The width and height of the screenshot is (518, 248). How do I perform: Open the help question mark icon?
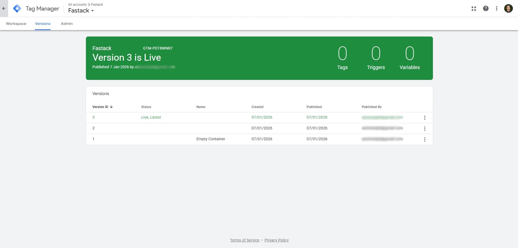(486, 8)
